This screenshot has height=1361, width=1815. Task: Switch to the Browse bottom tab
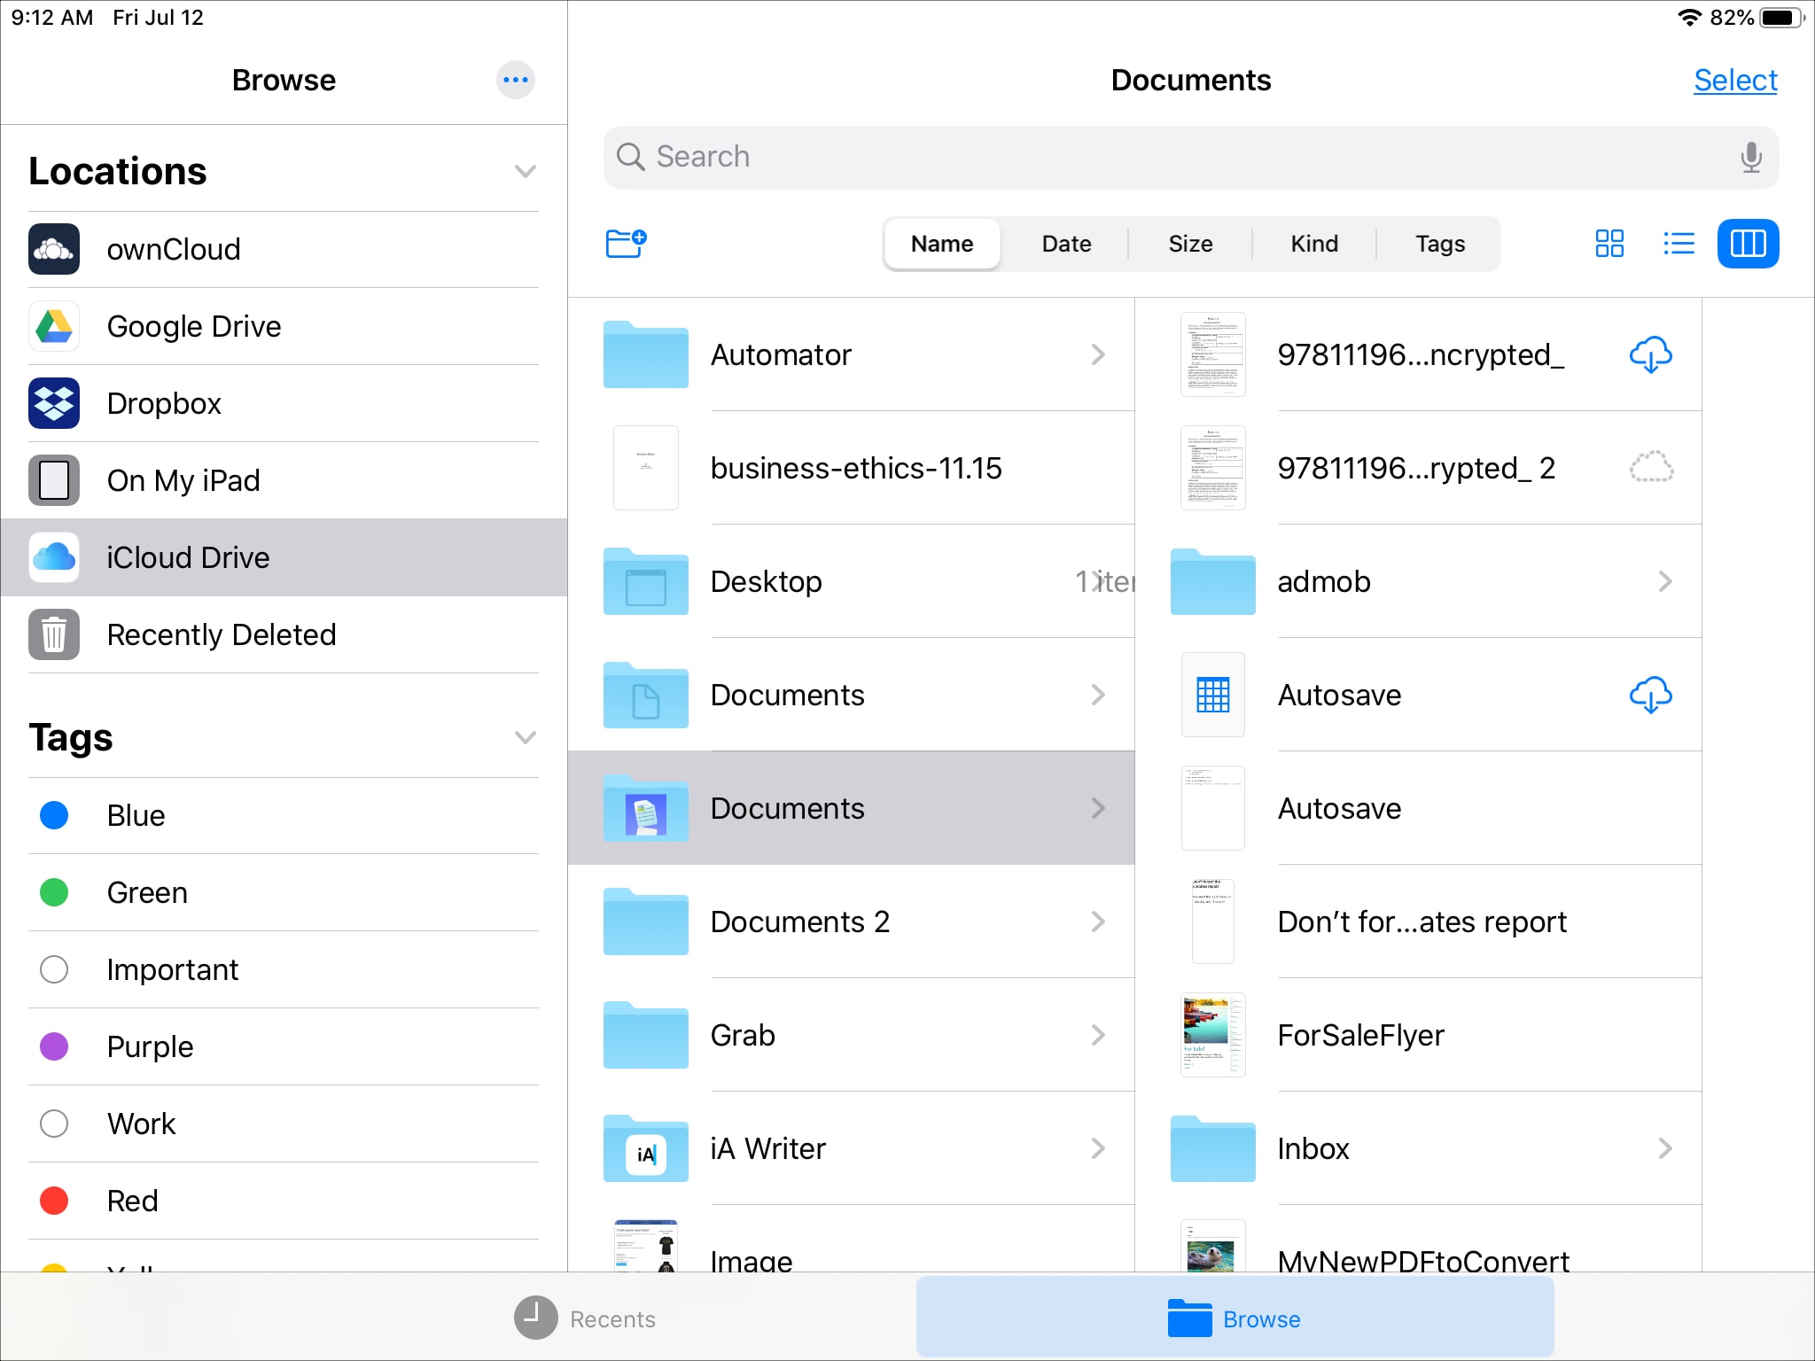point(1235,1318)
